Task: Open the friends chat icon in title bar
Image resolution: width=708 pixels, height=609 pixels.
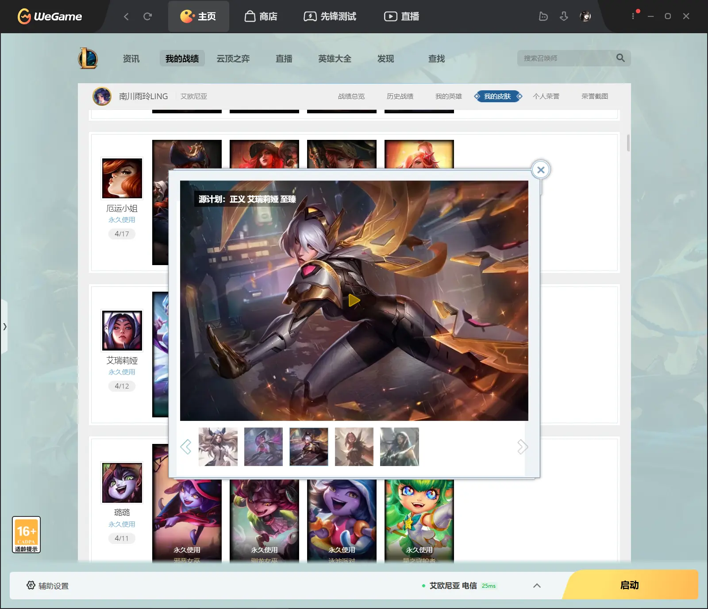Action: [x=543, y=16]
